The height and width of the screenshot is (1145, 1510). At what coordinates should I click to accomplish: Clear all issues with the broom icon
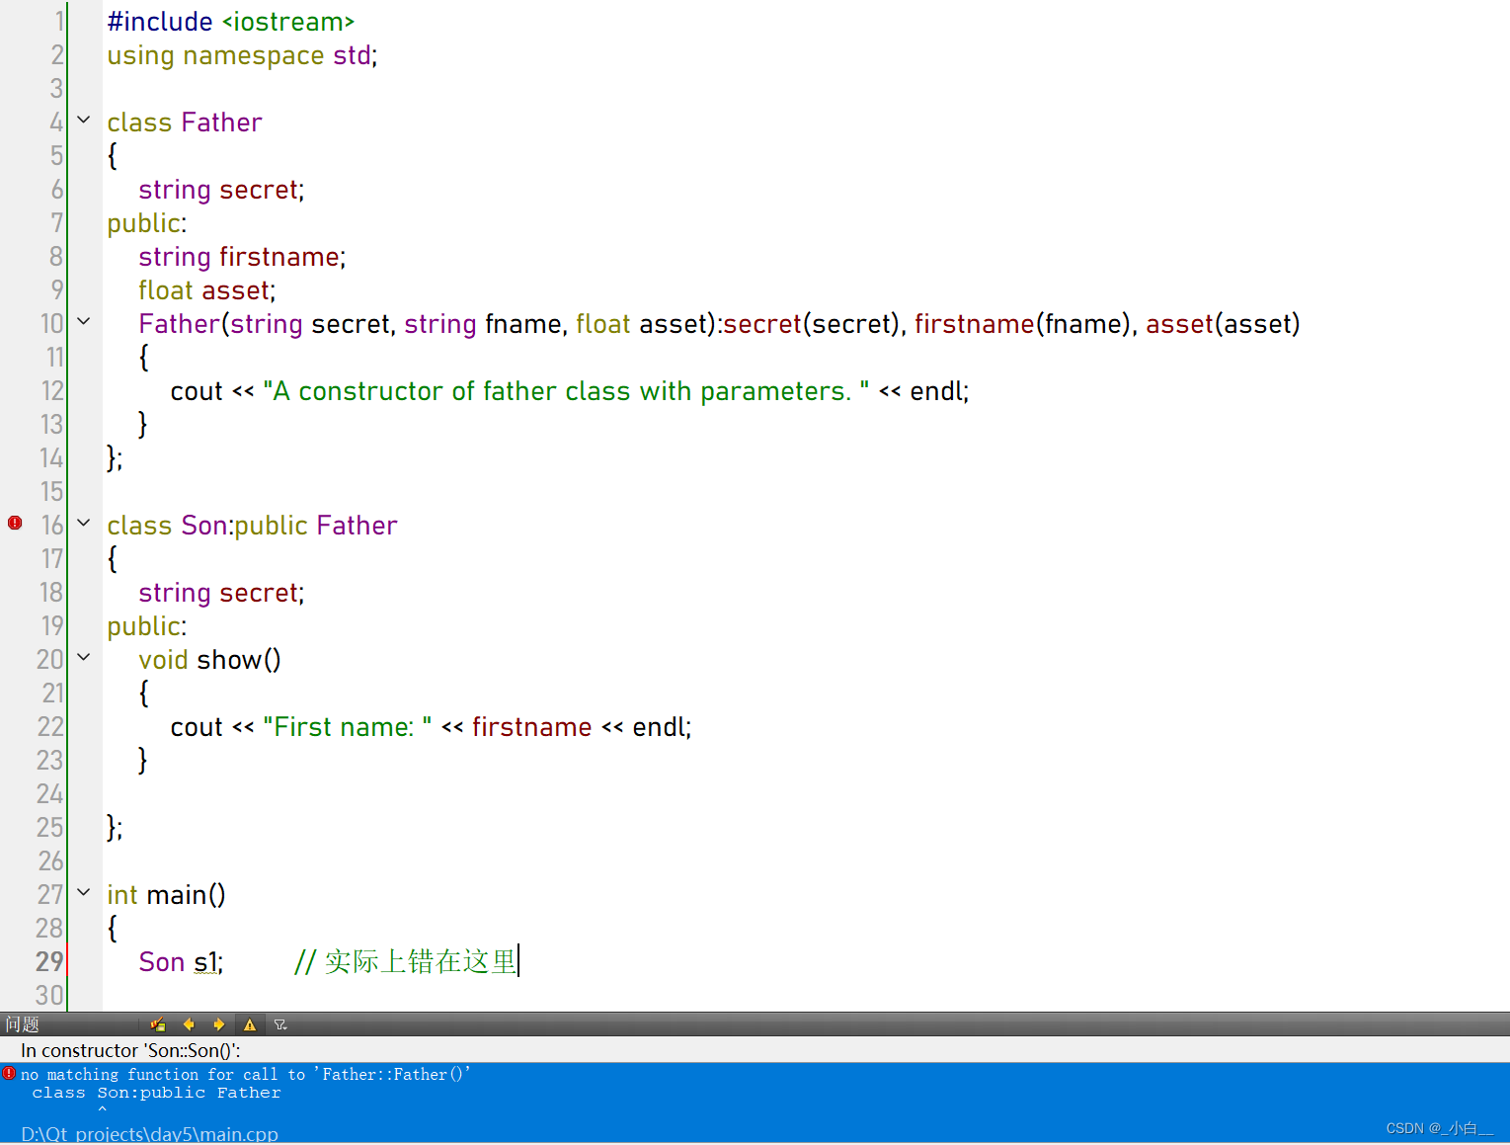pyautogui.click(x=158, y=1024)
